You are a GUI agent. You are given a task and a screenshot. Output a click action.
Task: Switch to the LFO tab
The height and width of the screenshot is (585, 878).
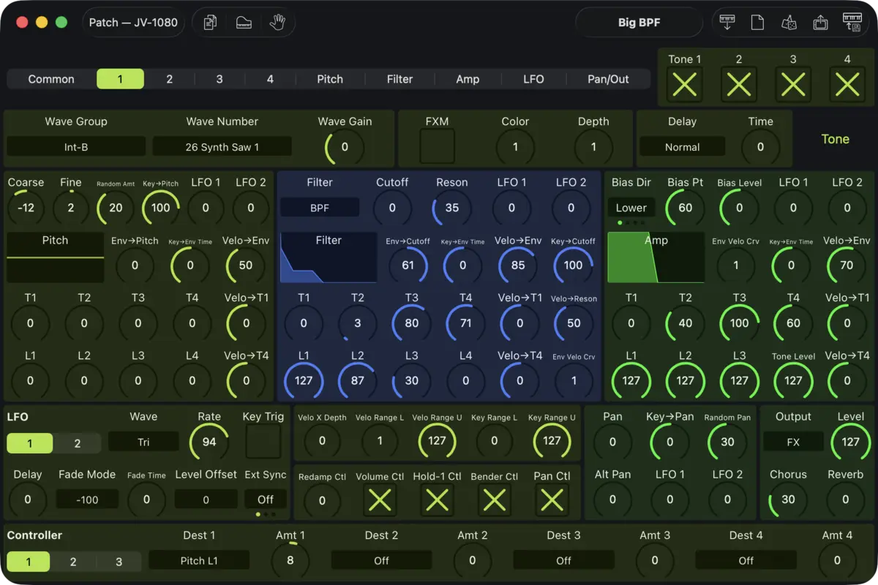(x=533, y=79)
